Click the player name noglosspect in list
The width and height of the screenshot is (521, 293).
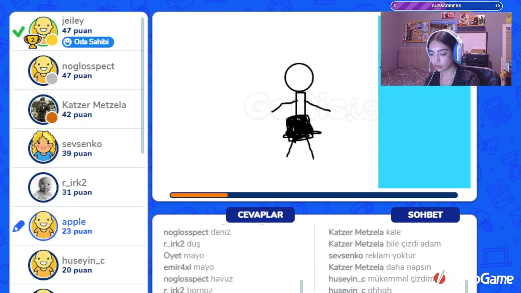click(x=88, y=66)
